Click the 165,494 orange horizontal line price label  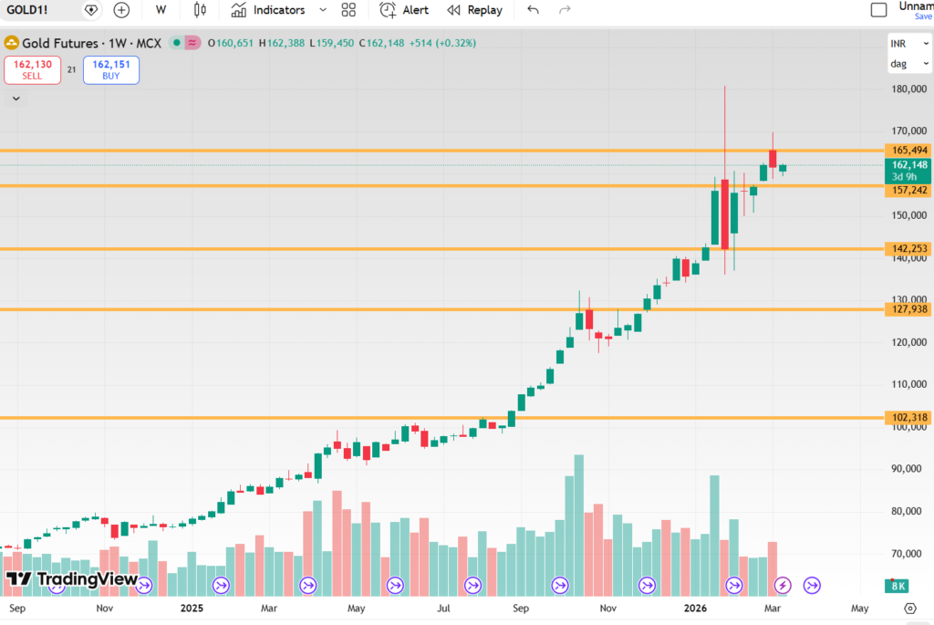point(908,151)
